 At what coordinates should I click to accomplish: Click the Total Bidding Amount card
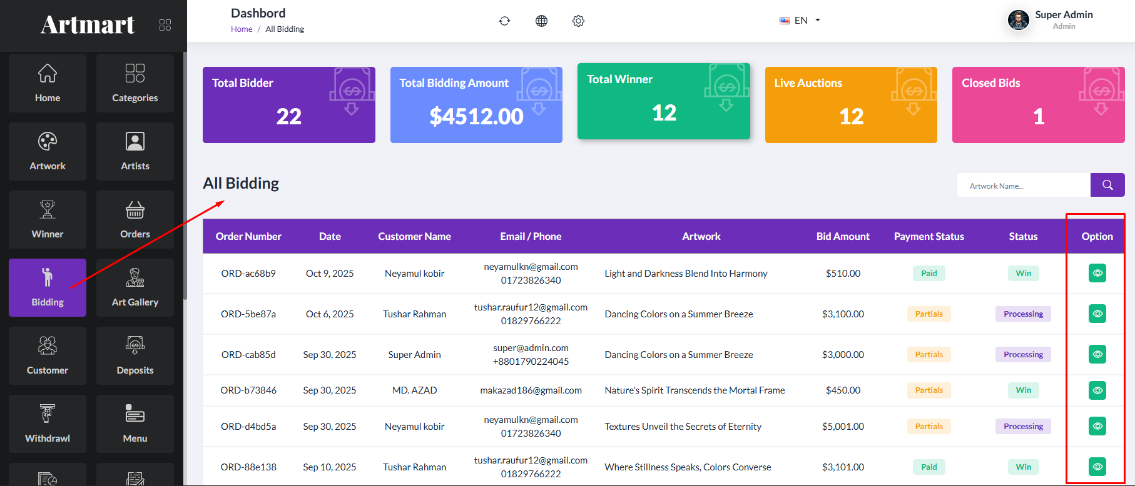pyautogui.click(x=476, y=105)
